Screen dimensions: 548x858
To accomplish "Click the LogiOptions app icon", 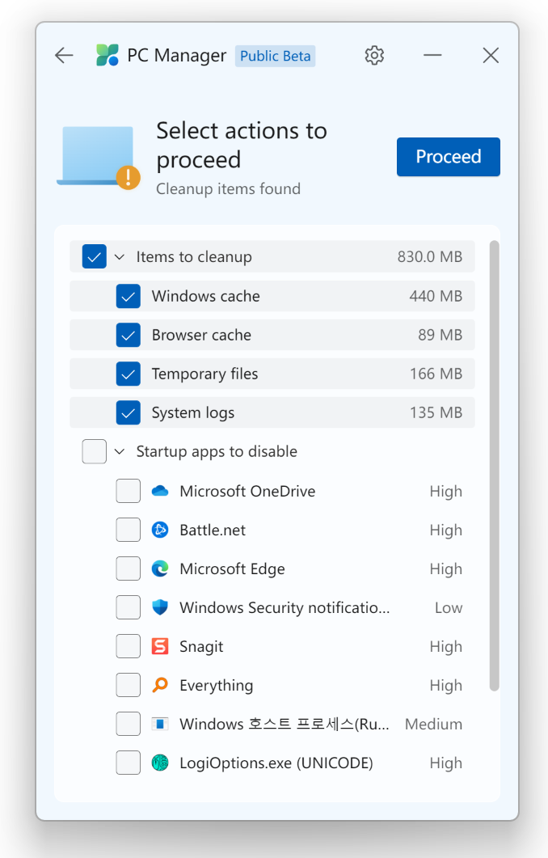I will (x=160, y=763).
